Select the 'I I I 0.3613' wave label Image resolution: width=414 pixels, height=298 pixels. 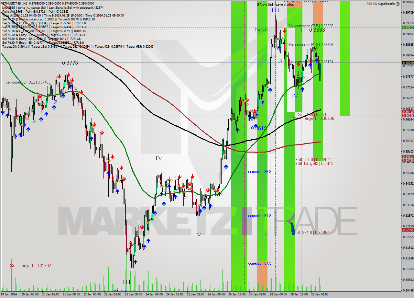point(255,128)
